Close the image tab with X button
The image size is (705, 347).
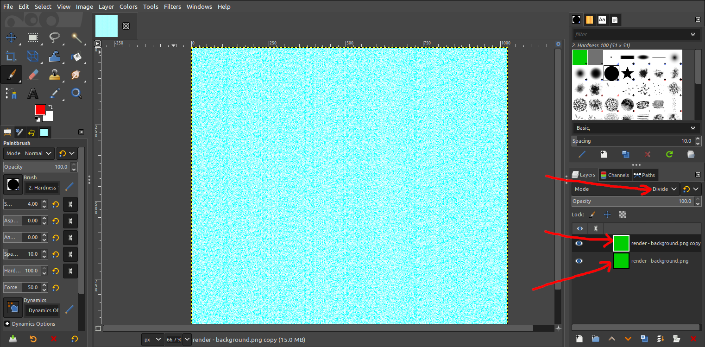click(126, 26)
